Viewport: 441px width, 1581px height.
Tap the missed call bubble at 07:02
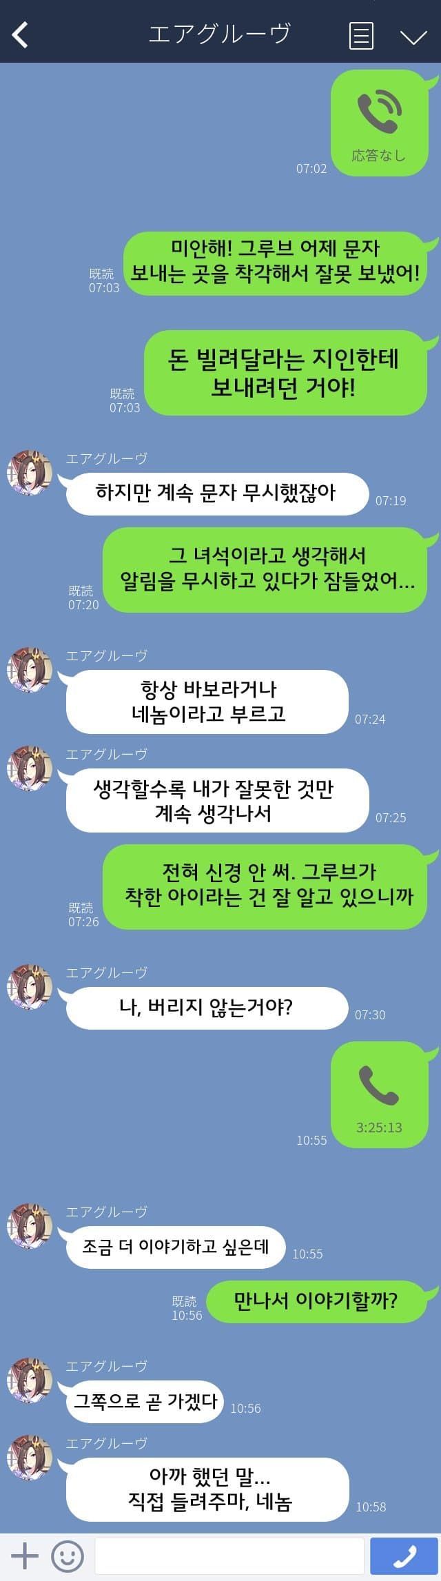(380, 123)
